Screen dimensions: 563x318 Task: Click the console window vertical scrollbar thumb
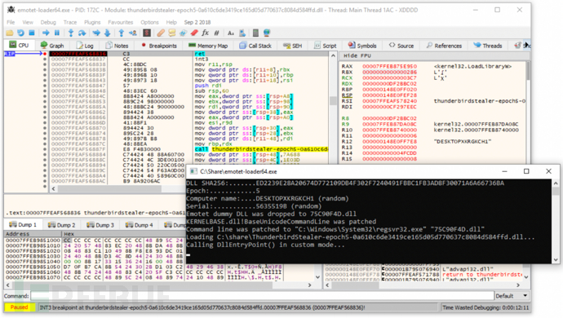point(556,192)
